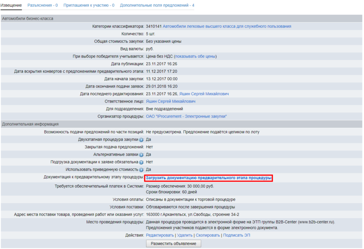Select the Скопировать action link

click(x=207, y=235)
